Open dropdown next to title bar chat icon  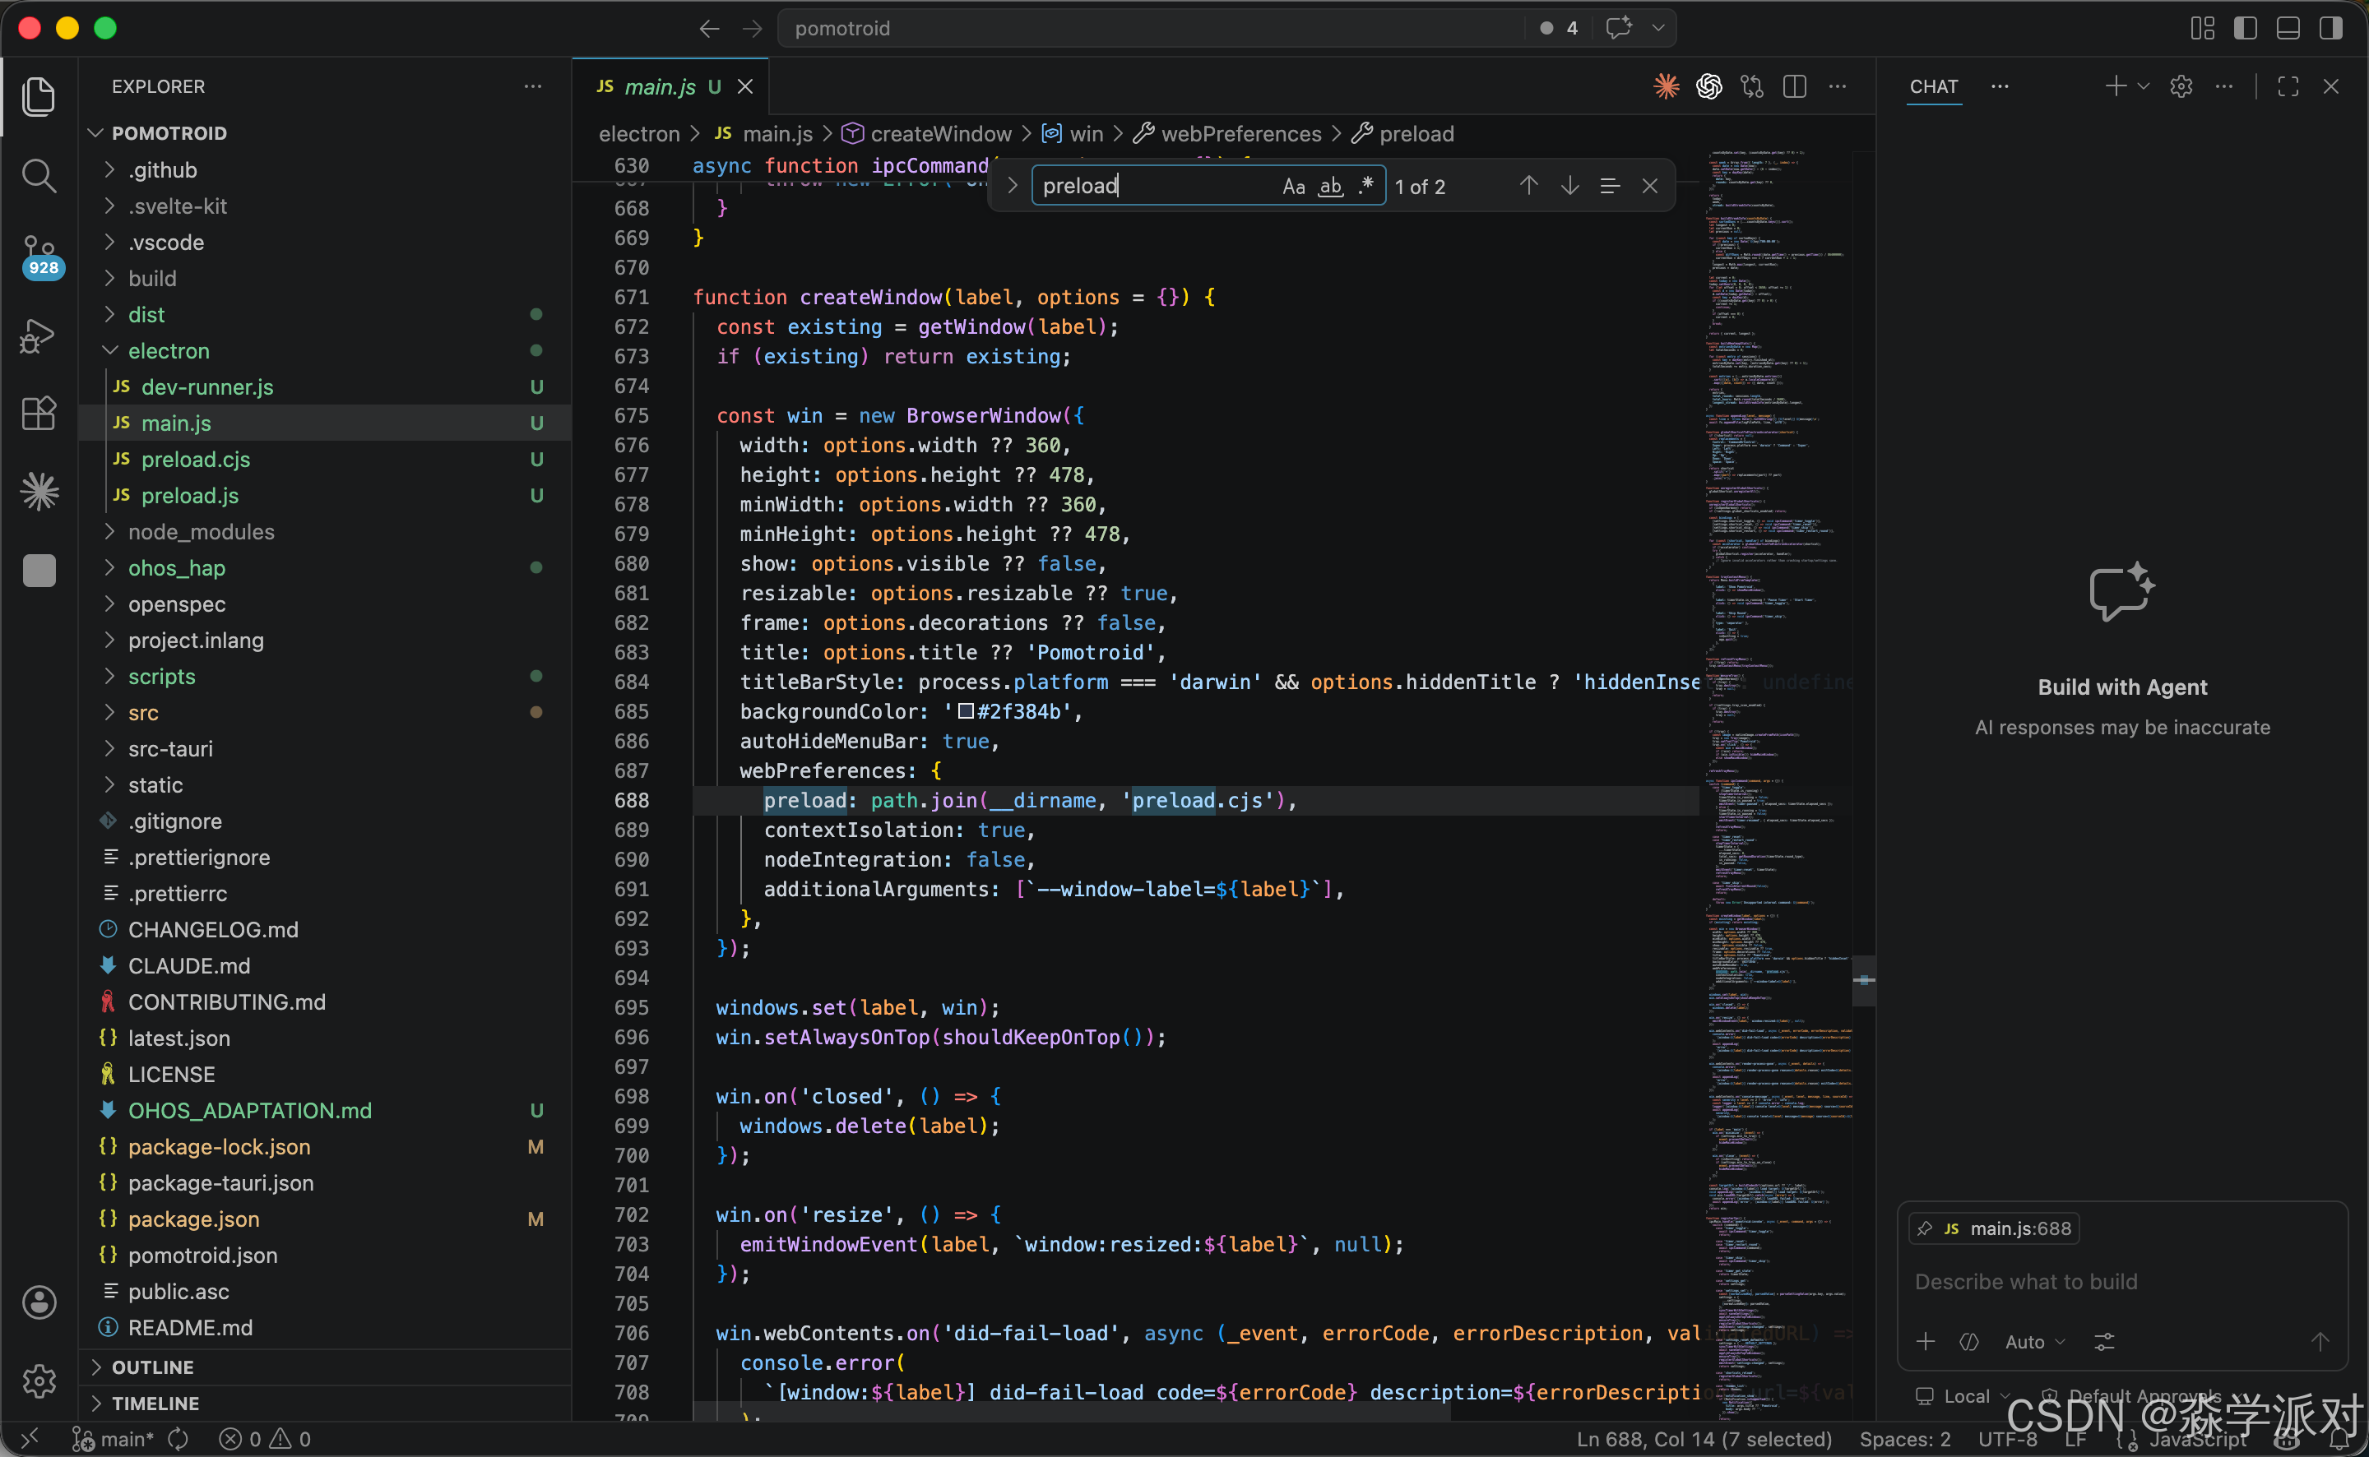(x=1657, y=28)
